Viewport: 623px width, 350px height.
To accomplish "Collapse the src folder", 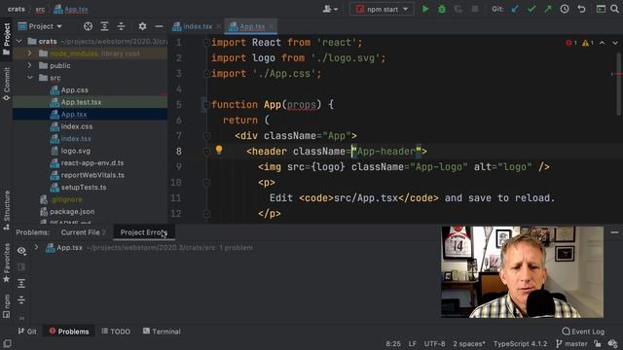I will 30,78.
